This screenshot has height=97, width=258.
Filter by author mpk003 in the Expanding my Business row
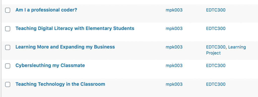pyautogui.click(x=174, y=47)
